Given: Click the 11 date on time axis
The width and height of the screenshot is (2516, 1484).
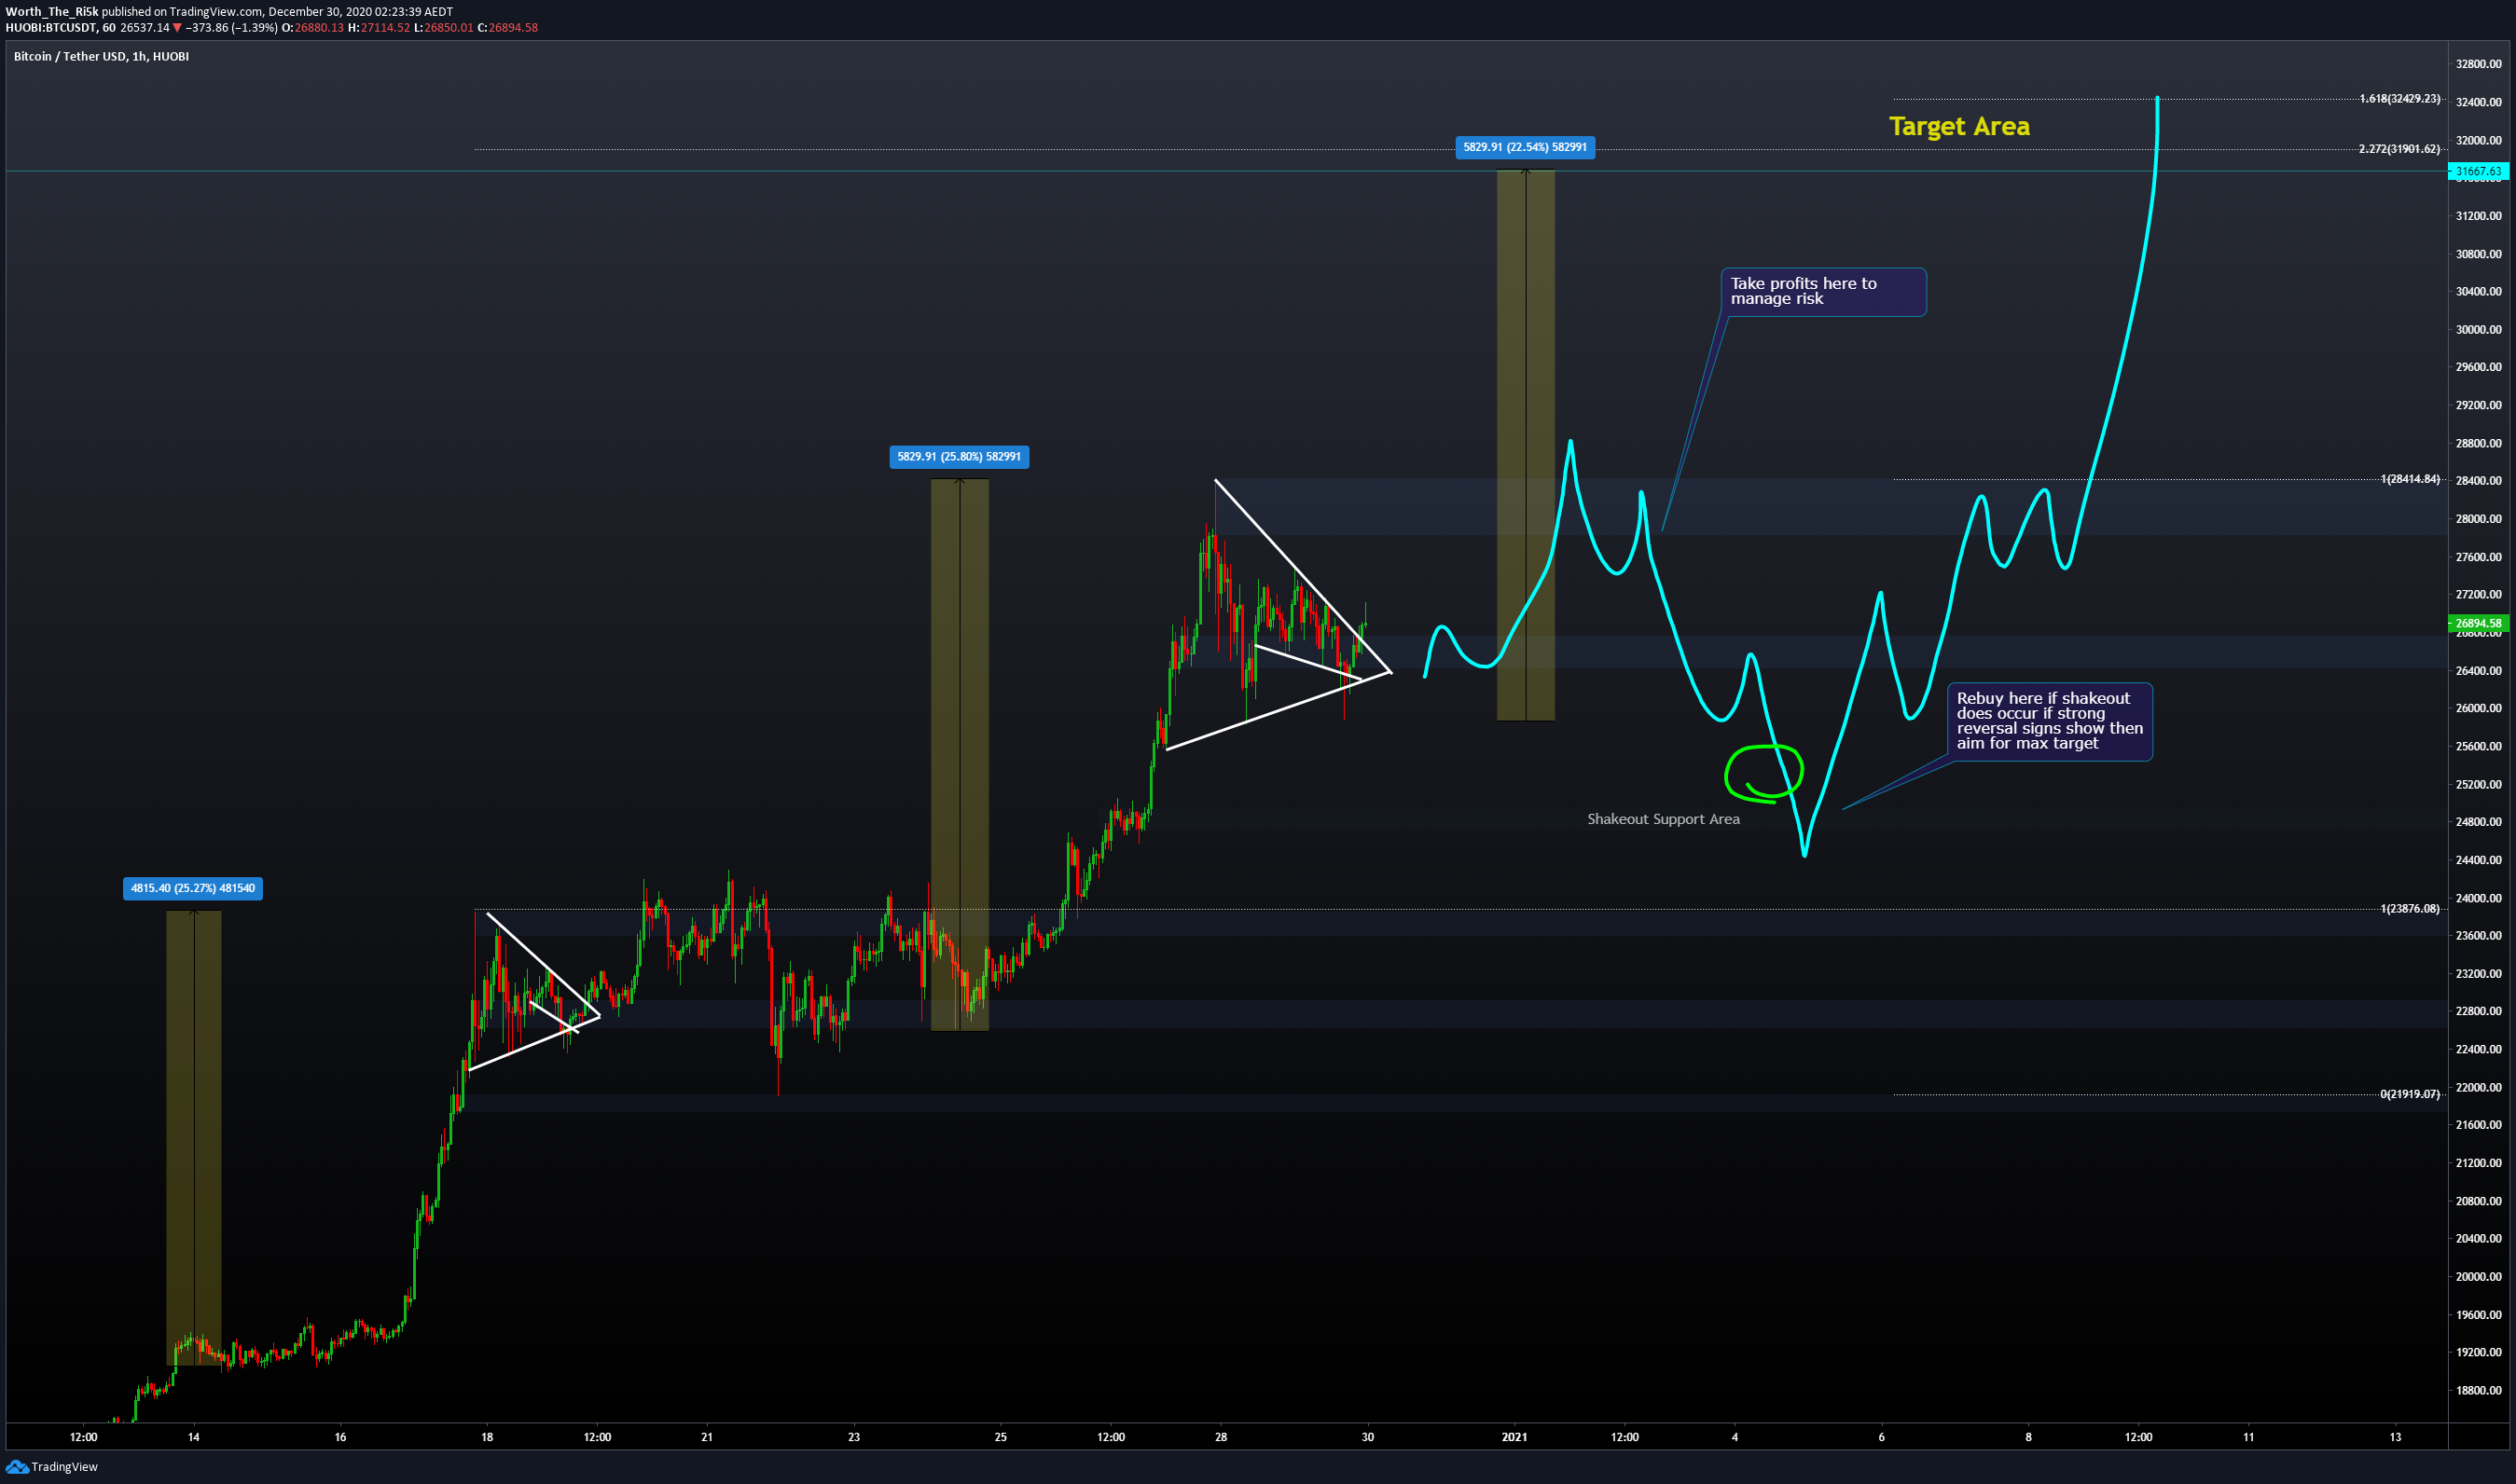Looking at the screenshot, I should (x=2249, y=1437).
